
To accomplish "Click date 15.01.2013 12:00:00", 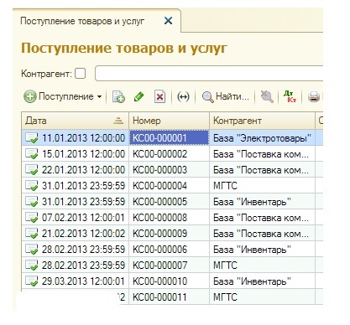I will point(83,154).
